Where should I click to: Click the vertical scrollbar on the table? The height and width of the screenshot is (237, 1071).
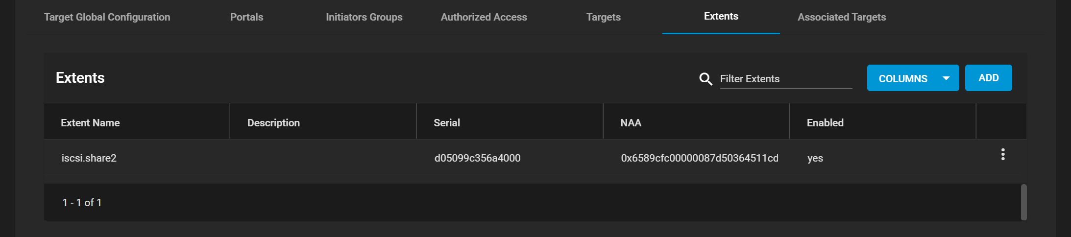tap(1023, 202)
